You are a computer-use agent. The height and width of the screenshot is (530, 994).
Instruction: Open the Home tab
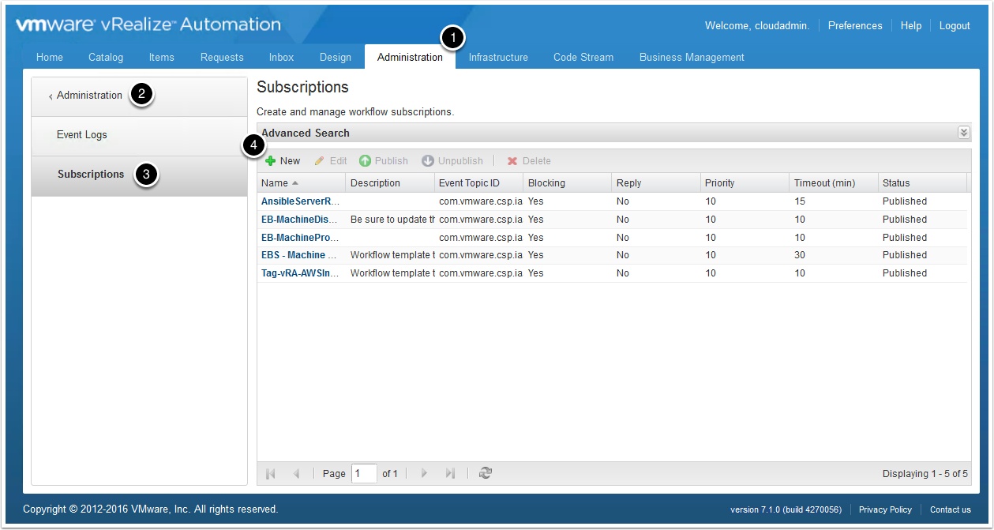(x=50, y=57)
